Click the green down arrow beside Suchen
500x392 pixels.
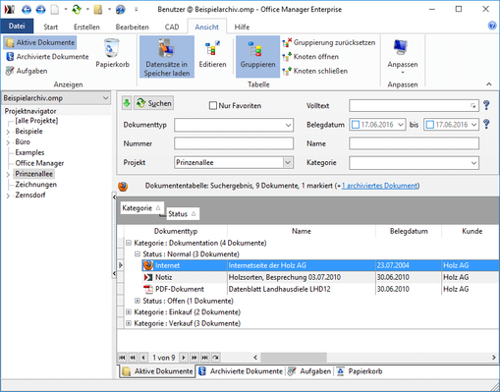[127, 103]
